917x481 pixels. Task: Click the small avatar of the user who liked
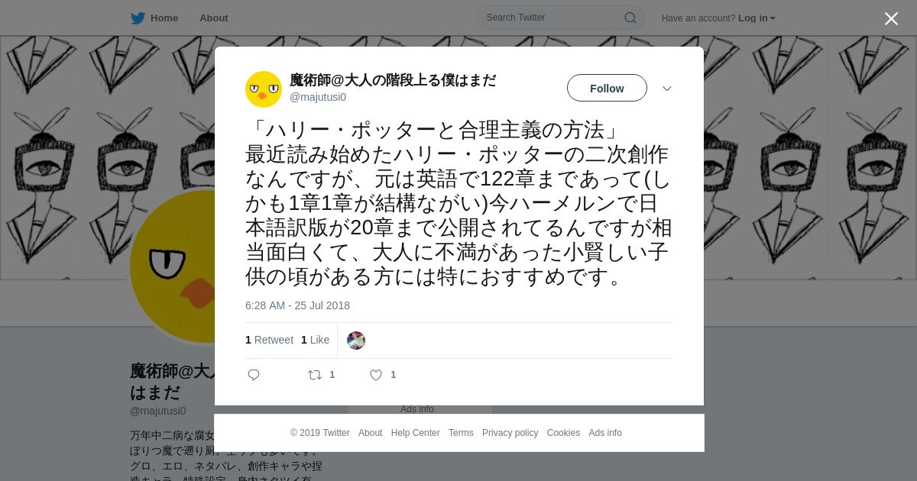[356, 341]
